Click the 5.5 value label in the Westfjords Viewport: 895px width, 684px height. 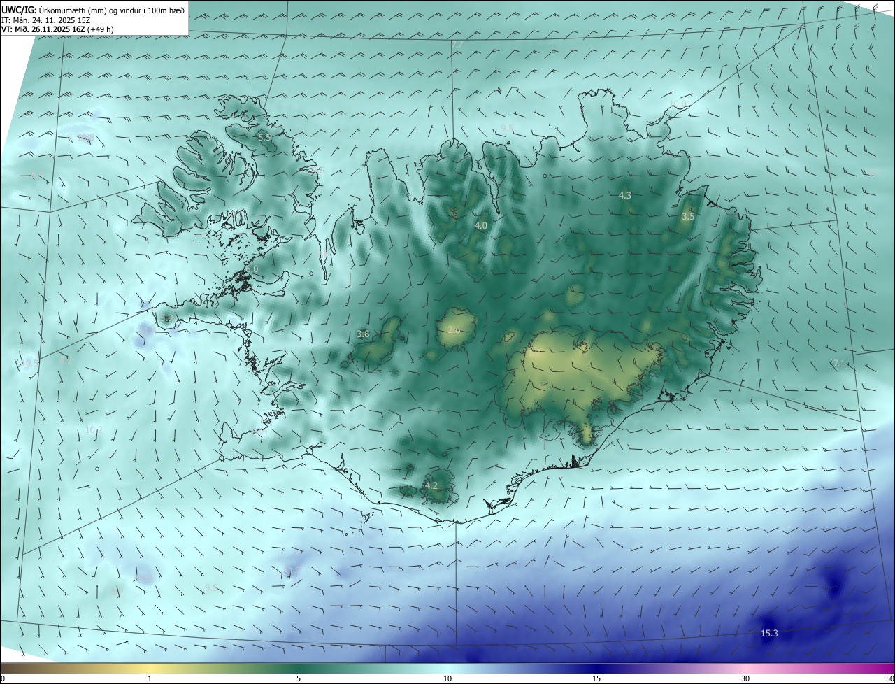click(264, 138)
